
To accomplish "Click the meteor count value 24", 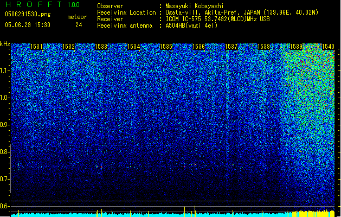I will [79, 25].
